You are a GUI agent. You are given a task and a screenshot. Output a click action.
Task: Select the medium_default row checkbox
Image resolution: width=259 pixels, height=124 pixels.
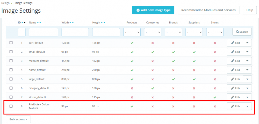point(11,61)
